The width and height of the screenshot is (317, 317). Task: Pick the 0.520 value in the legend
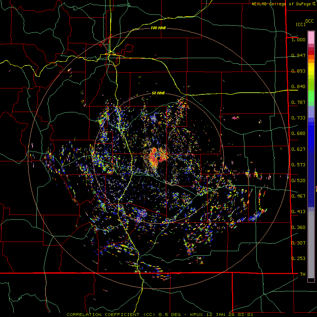click(x=298, y=180)
